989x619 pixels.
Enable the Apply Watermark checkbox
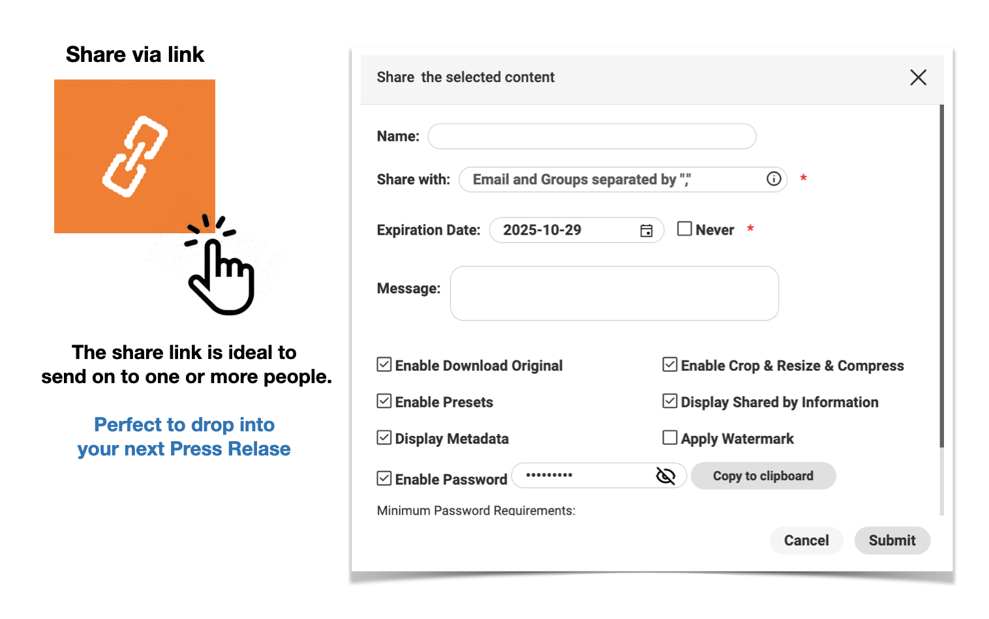pos(670,438)
